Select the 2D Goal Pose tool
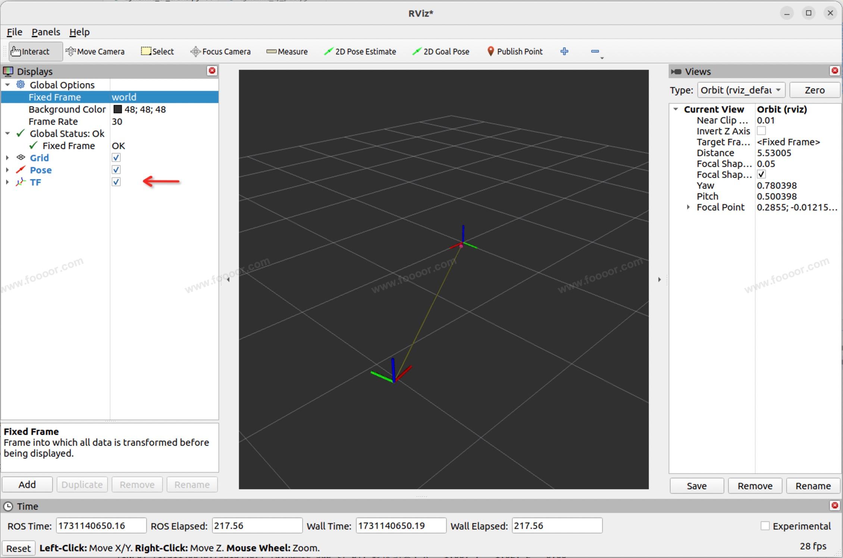 [x=441, y=51]
